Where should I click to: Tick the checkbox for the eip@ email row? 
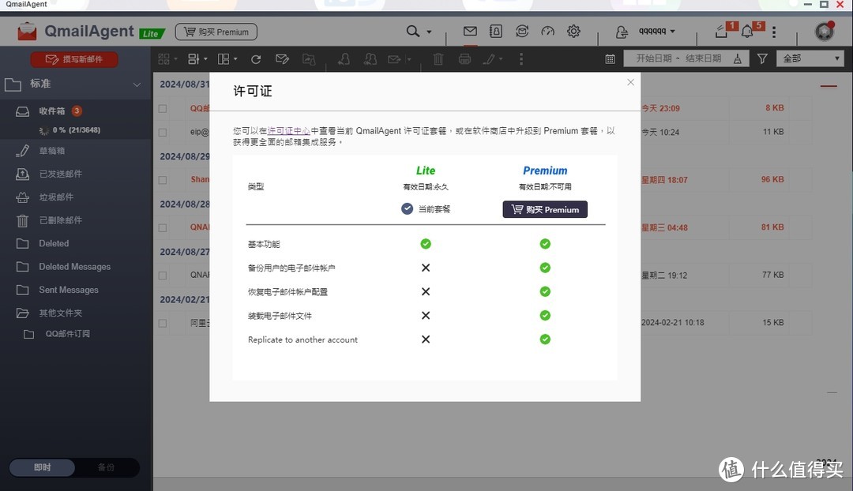[162, 132]
